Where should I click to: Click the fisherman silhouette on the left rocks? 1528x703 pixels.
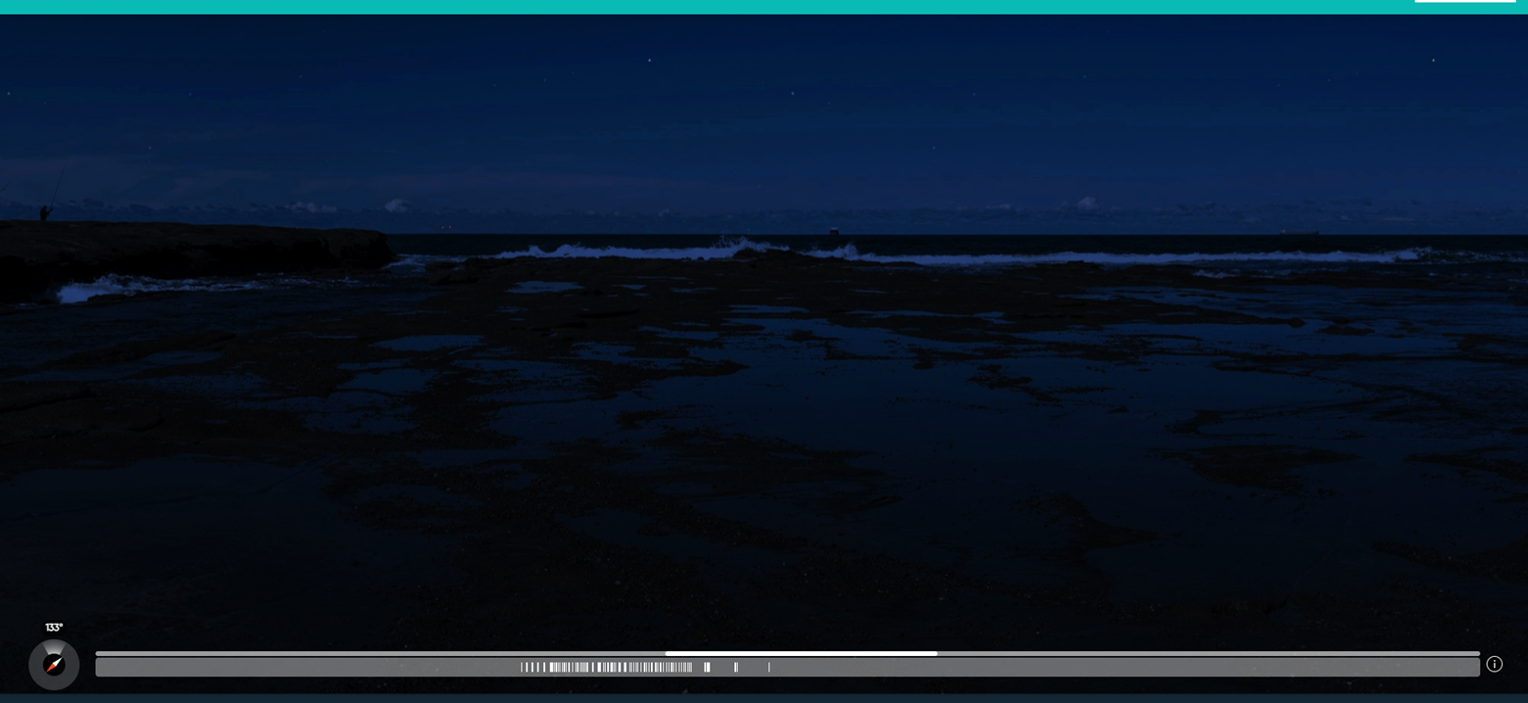pos(44,211)
